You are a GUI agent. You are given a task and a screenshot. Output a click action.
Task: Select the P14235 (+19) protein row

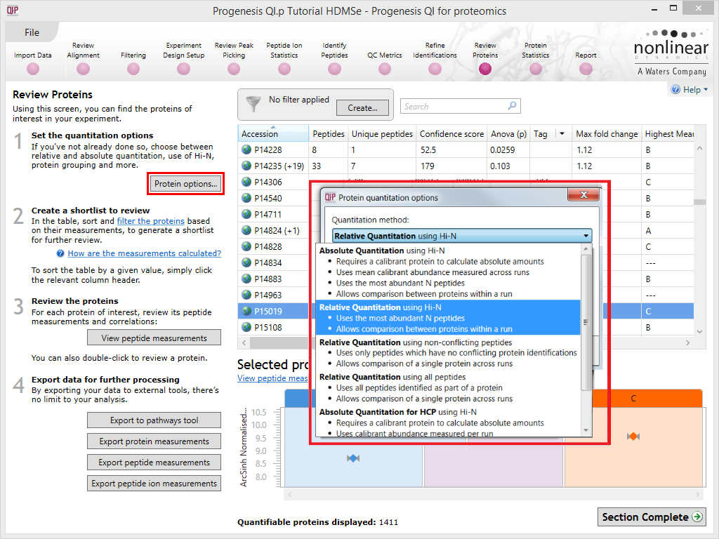coord(466,166)
